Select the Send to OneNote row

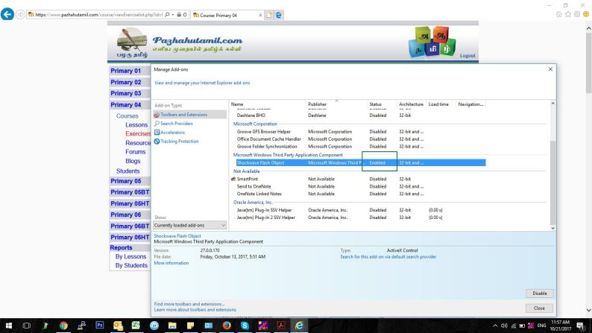361,187
